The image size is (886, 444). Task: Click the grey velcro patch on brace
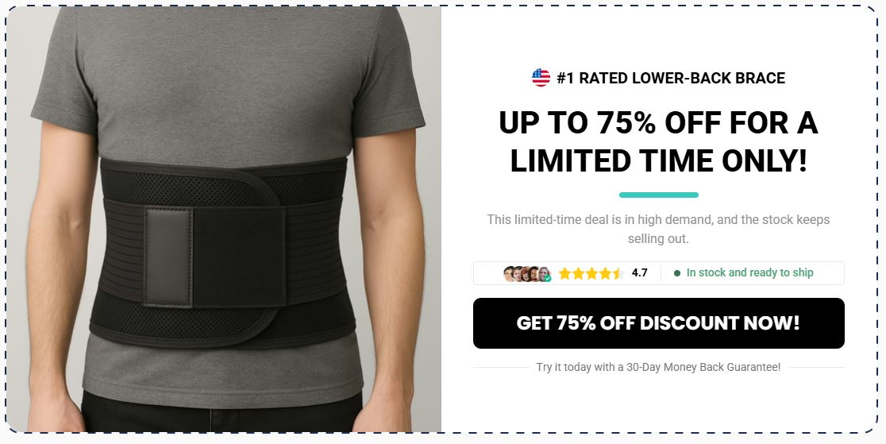168,257
